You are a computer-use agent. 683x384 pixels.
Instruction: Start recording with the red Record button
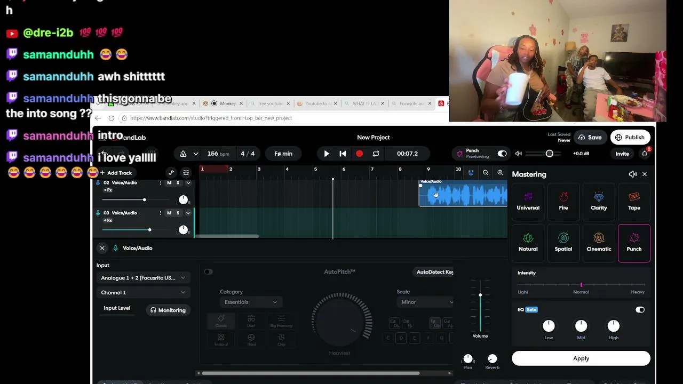click(x=360, y=154)
